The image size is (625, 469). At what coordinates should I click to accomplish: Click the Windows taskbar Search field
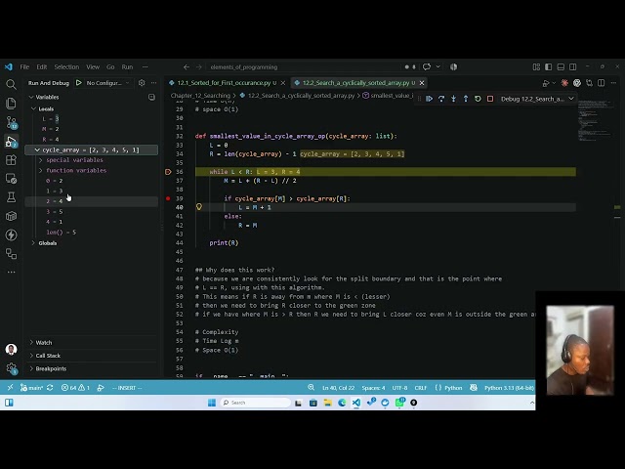(x=256, y=403)
